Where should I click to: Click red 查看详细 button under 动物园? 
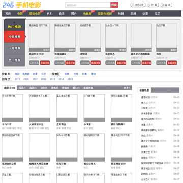click(96, 63)
